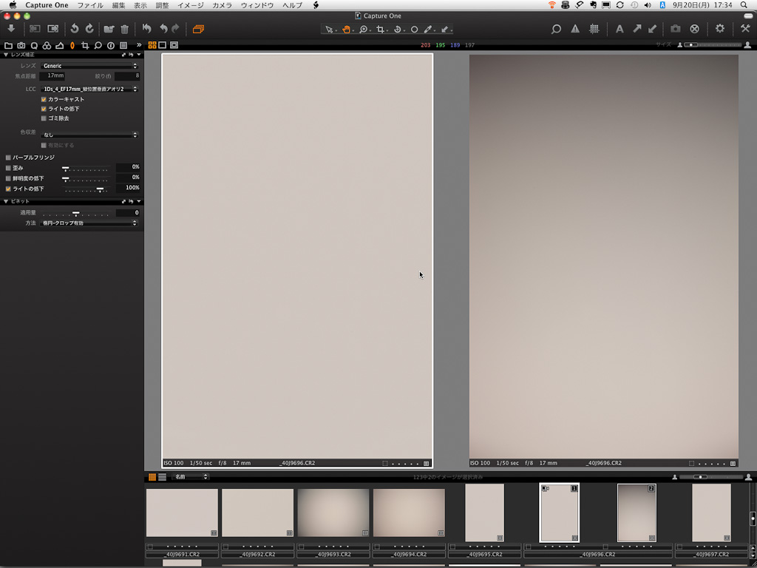The image size is (757, 568).
Task: Open the LCC profile dropdown
Action: [x=89, y=89]
